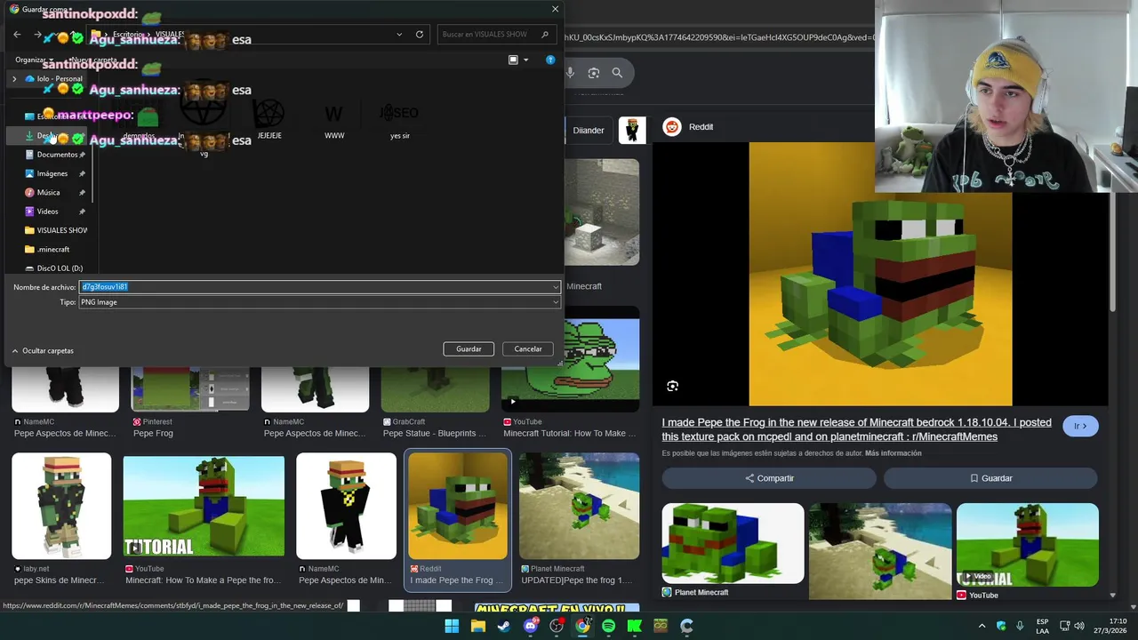The height and width of the screenshot is (640, 1138).
Task: Open Google Lens search by image icon
Action: [594, 73]
